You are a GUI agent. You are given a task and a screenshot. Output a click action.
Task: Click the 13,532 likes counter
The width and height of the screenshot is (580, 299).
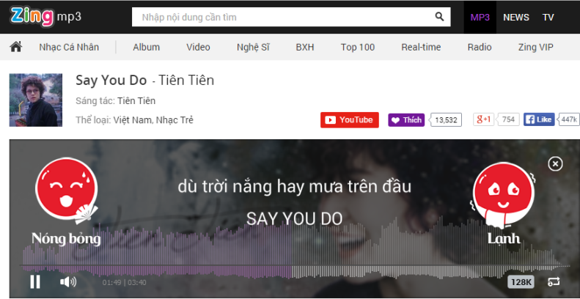[x=446, y=120]
